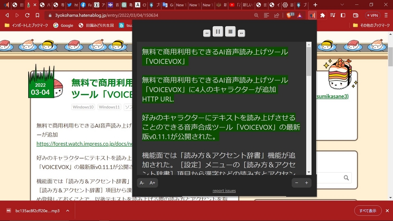Click the plus button in the reader popup
Image resolution: width=393 pixels, height=221 pixels.
pos(307,183)
